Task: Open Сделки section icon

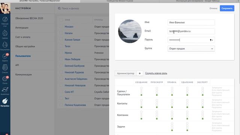Action: [x=5, y=34]
